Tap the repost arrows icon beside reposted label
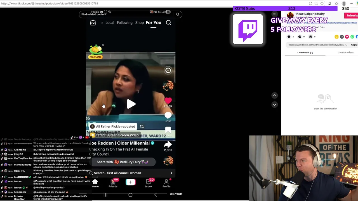 (142, 126)
